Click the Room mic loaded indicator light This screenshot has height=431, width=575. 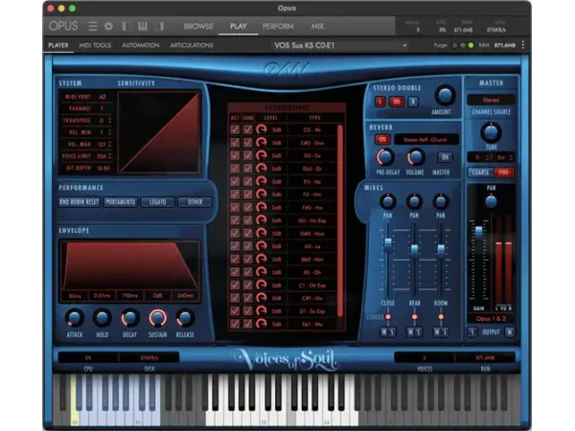pyautogui.click(x=441, y=317)
